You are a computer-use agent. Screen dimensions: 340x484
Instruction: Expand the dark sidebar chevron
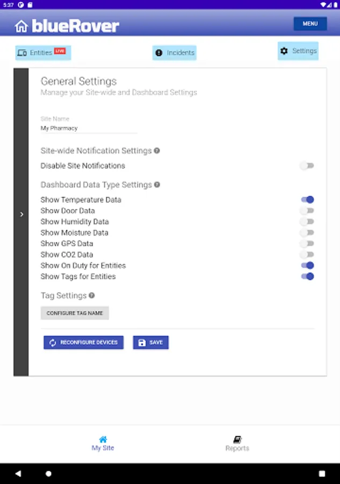(21, 214)
